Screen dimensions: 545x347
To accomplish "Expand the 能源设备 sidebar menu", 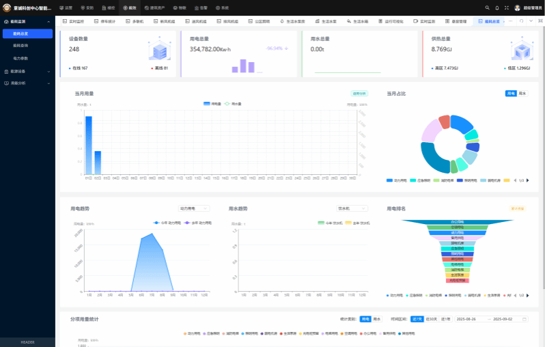I will tap(27, 71).
